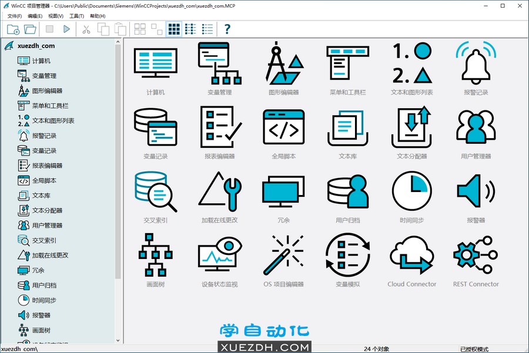This screenshot has height=353, width=529.
Task: Open the 变量记录 large icon in main pane
Action: coord(156,127)
